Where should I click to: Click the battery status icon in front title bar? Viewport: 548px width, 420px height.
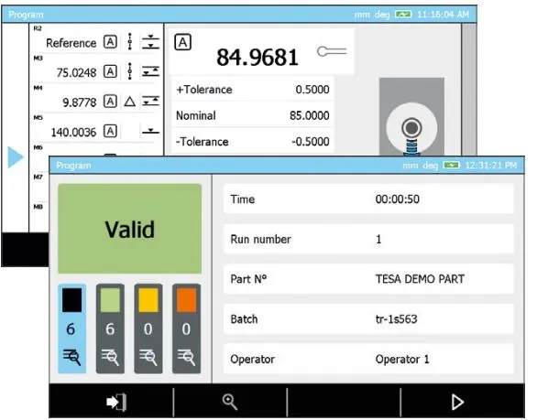pyautogui.click(x=451, y=165)
